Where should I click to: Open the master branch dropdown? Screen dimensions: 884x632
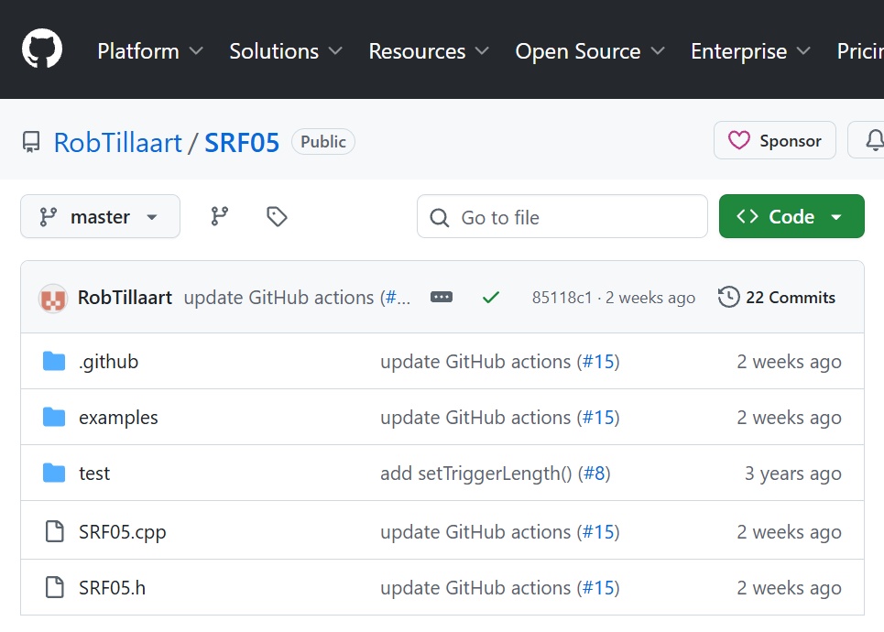[100, 216]
